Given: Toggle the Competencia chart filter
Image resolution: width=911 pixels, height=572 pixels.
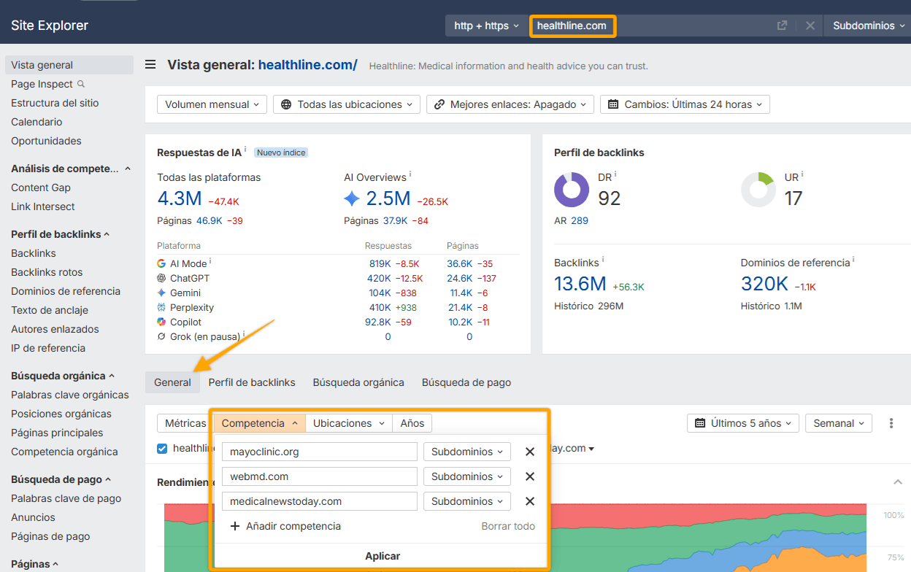Looking at the screenshot, I should (259, 423).
